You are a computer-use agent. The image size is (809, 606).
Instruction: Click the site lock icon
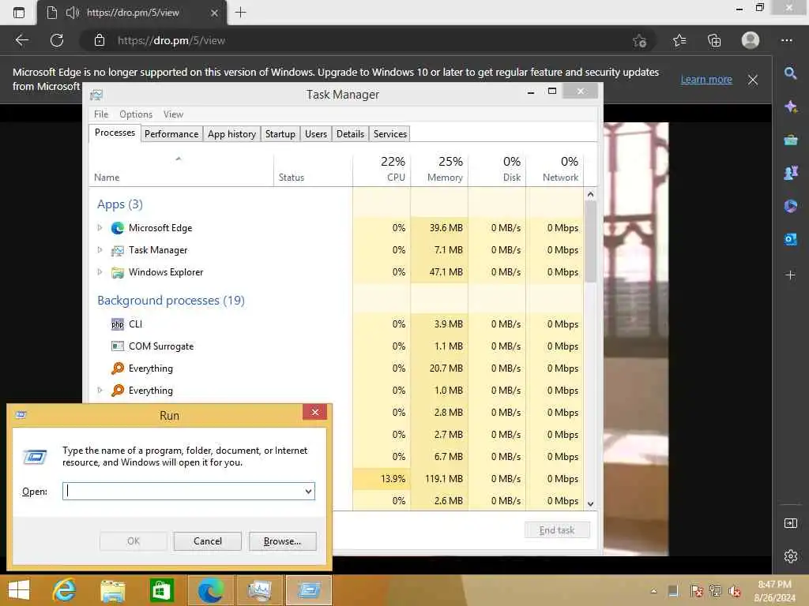pos(100,40)
